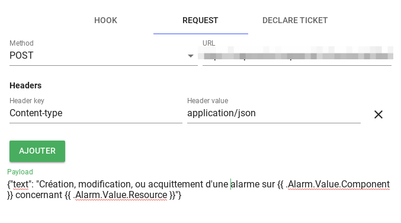Click the Method field label
Image resolution: width=401 pixels, height=223 pixels.
click(x=21, y=43)
